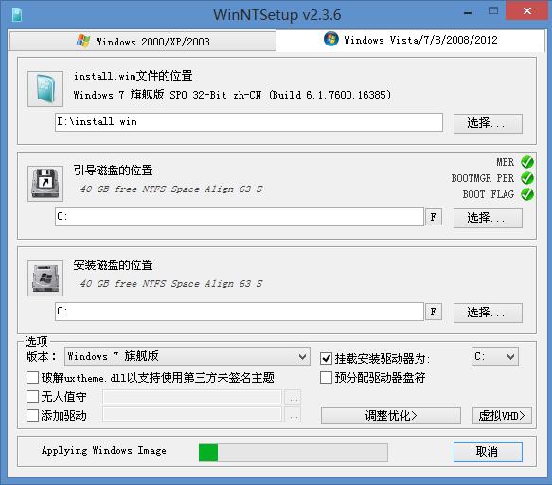Uncheck 挂载安装驱动器为 checkbox
Viewport: 552px width, 485px height.
(x=326, y=359)
